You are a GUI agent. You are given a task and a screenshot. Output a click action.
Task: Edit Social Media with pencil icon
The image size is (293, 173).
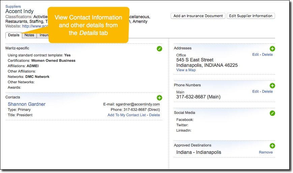tap(272, 113)
